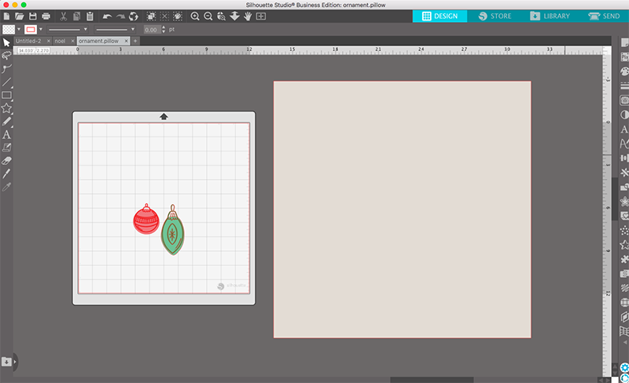Click the Select by Color icon
The height and width of the screenshot is (383, 629).
[x=178, y=16]
